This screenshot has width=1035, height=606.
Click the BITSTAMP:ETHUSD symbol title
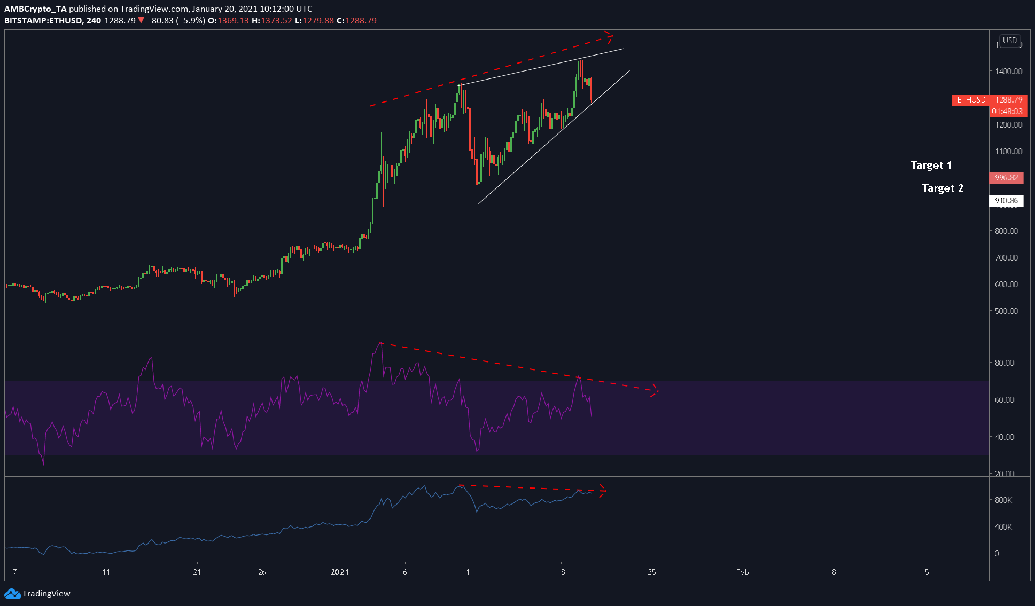coord(43,20)
